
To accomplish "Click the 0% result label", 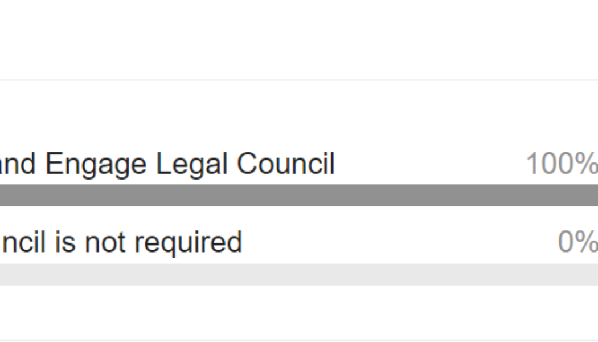I will point(577,242).
